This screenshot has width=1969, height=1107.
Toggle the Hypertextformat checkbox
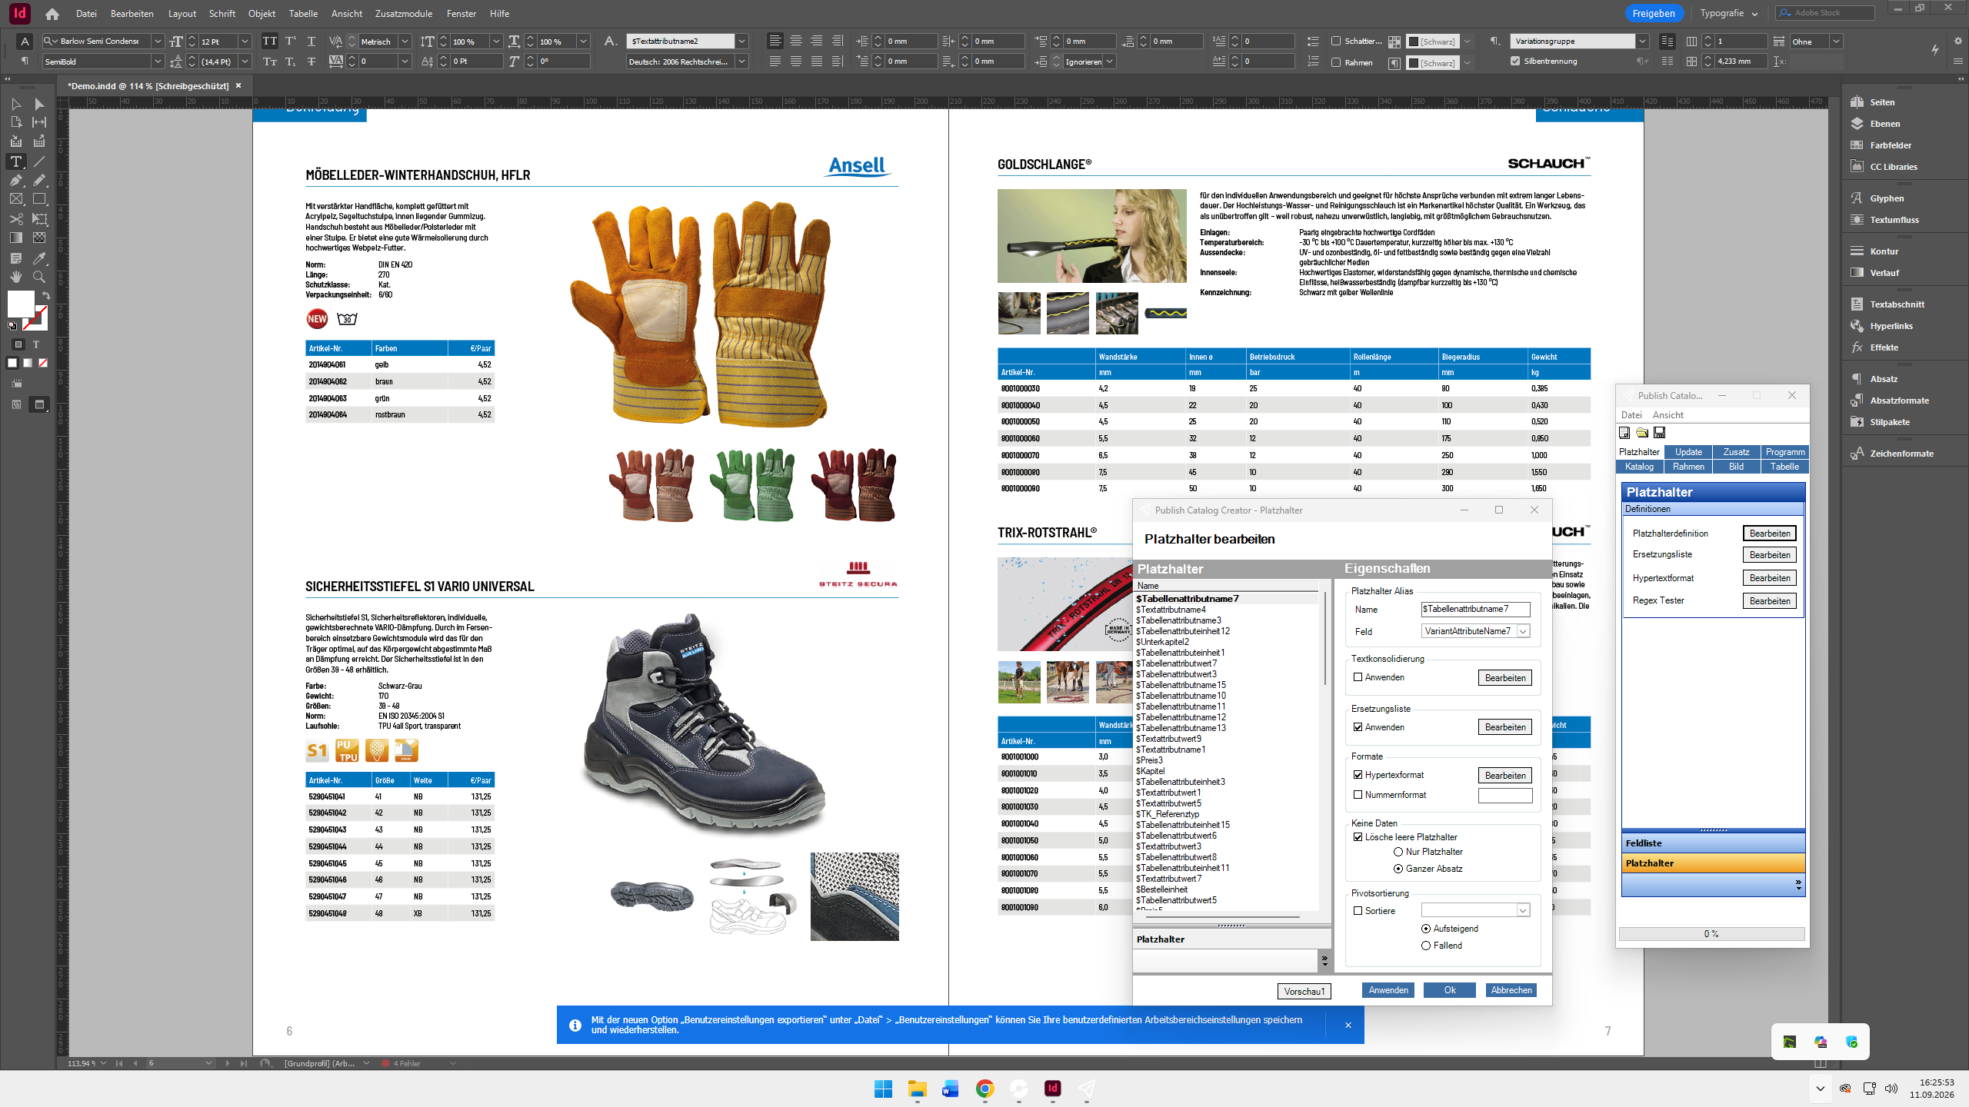(x=1358, y=775)
